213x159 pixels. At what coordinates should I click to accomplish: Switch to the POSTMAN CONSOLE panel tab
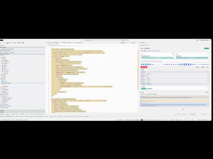(x=40, y=114)
